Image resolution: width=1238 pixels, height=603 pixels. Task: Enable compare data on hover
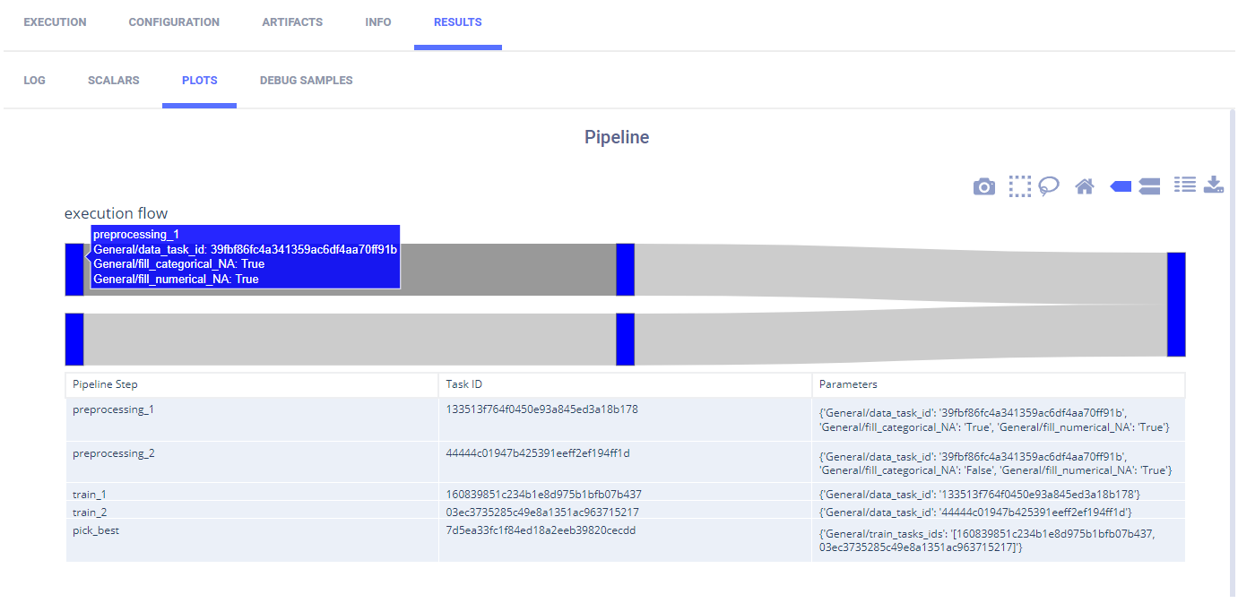1149,186
